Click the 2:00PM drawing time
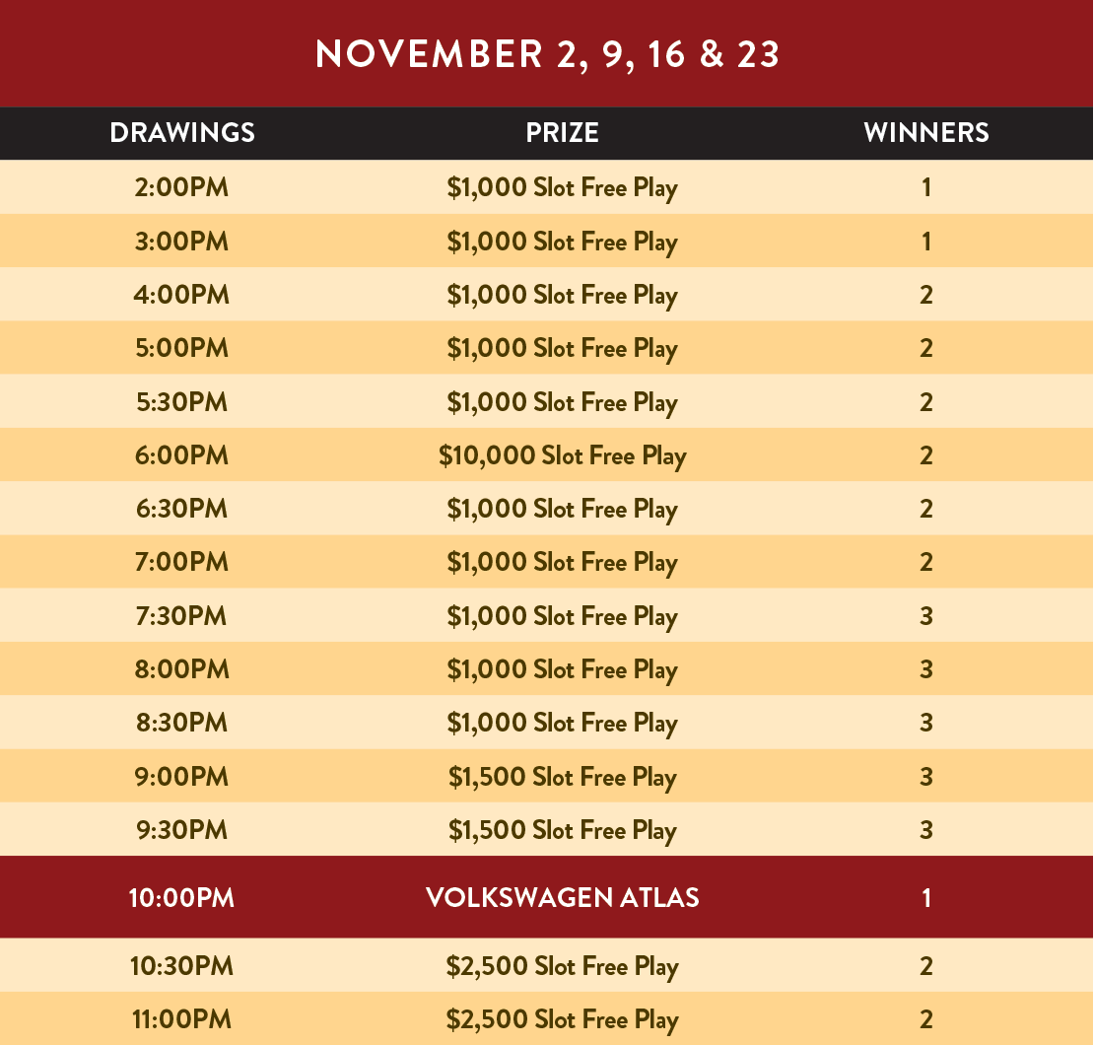1094x1045 pixels. [181, 187]
